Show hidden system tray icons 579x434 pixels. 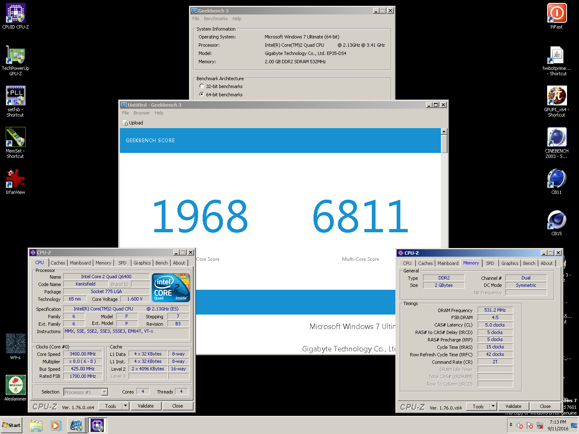(x=511, y=425)
